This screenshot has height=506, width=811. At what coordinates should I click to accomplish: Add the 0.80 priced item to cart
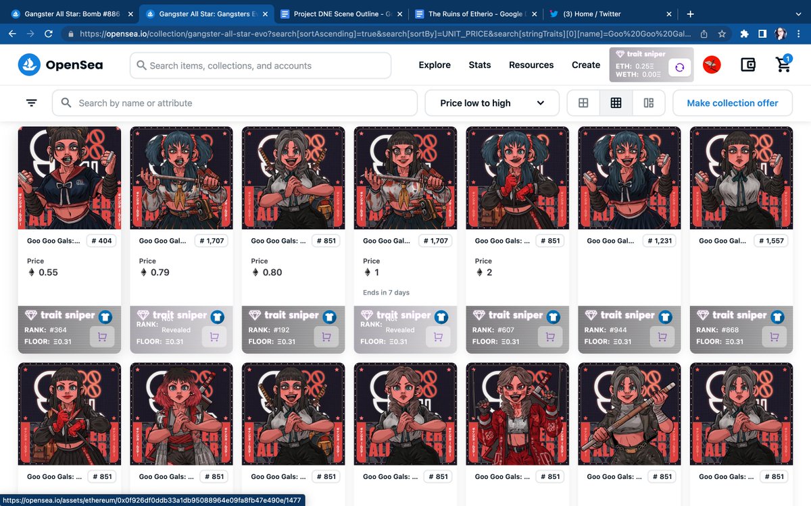pos(326,337)
